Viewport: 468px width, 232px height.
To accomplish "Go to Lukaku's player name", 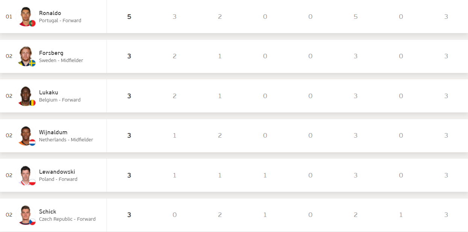I will coord(48,92).
